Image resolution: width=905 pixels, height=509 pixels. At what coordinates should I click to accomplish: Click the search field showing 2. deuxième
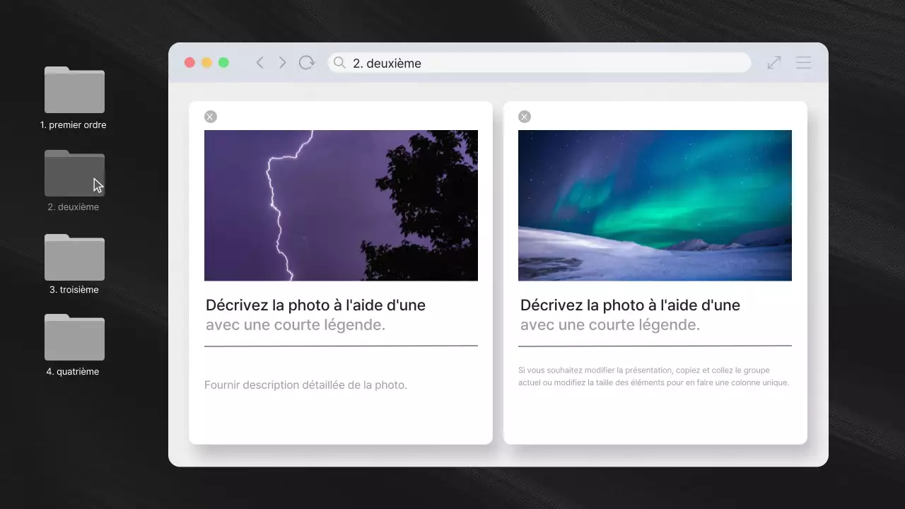539,63
